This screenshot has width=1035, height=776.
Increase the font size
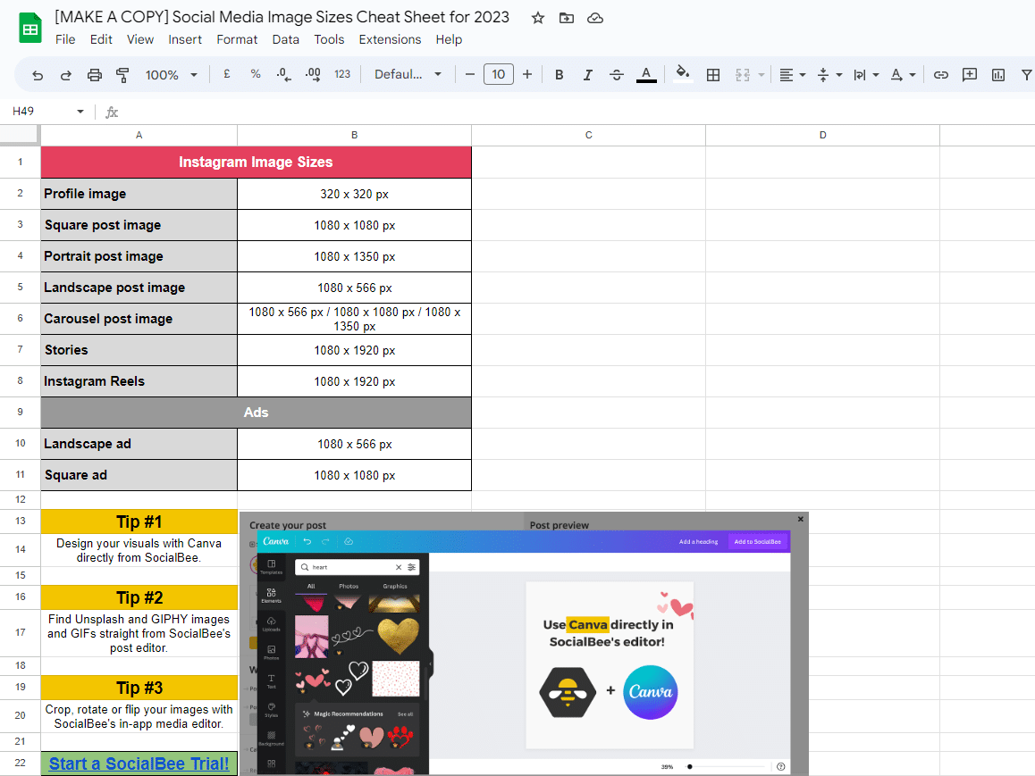tap(526, 74)
